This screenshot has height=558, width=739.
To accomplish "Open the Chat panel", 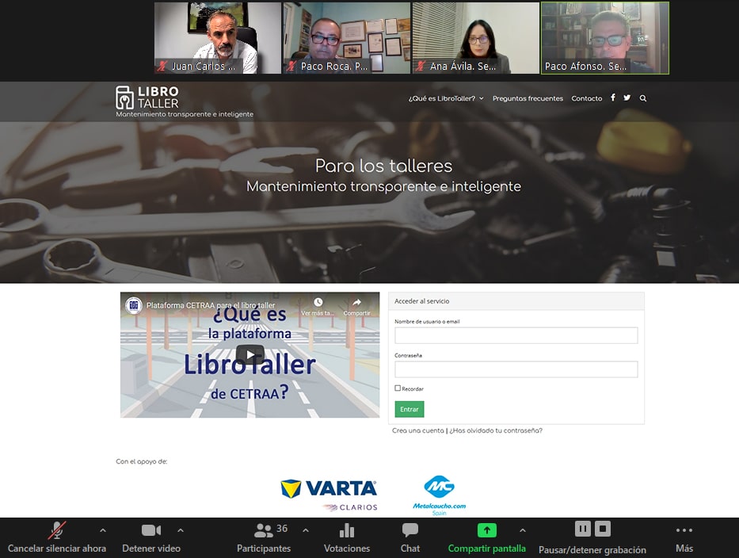I will (410, 537).
